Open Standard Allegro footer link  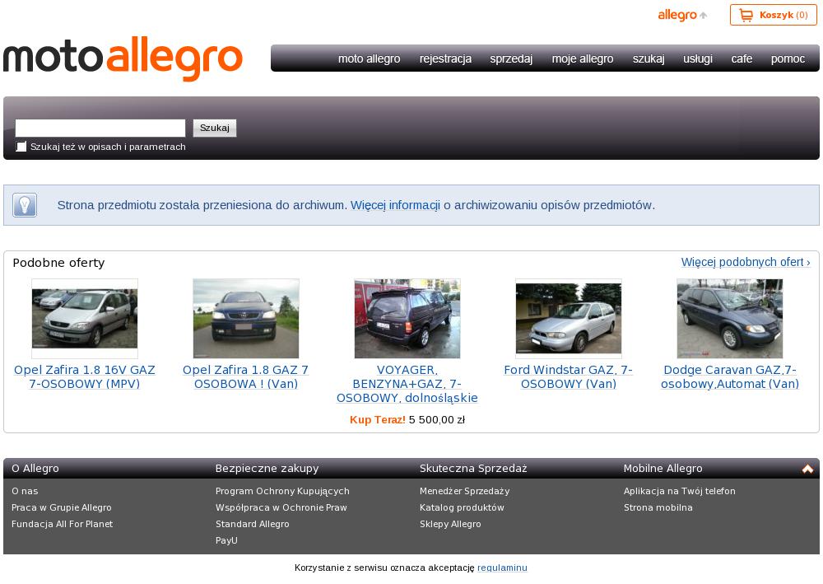click(x=252, y=524)
